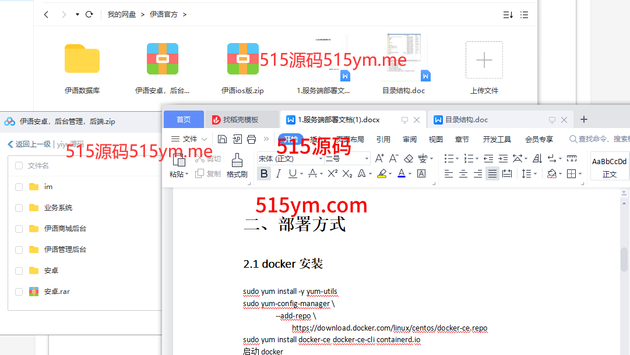Check the box beside 业务系统 folder
This screenshot has width=630, height=355.
pos(19,208)
